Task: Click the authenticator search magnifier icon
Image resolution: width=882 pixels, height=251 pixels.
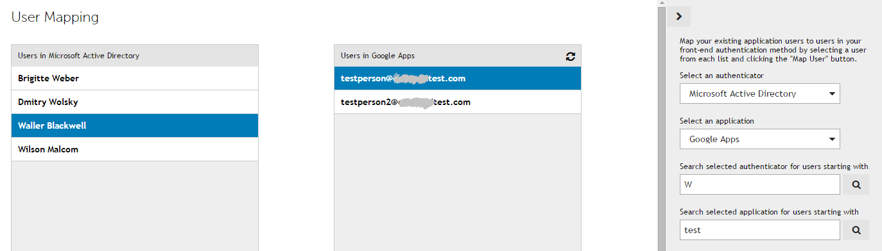Action: pos(856,185)
